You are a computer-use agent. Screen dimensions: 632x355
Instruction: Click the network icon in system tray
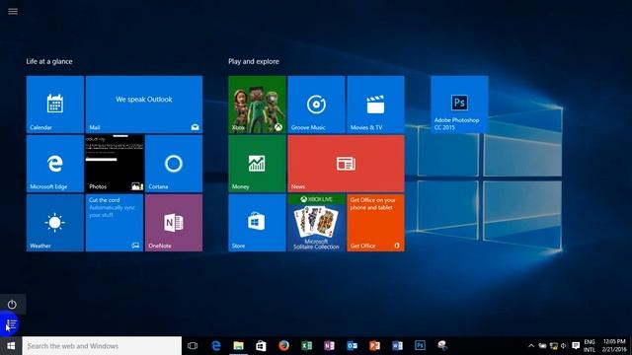[554, 346]
